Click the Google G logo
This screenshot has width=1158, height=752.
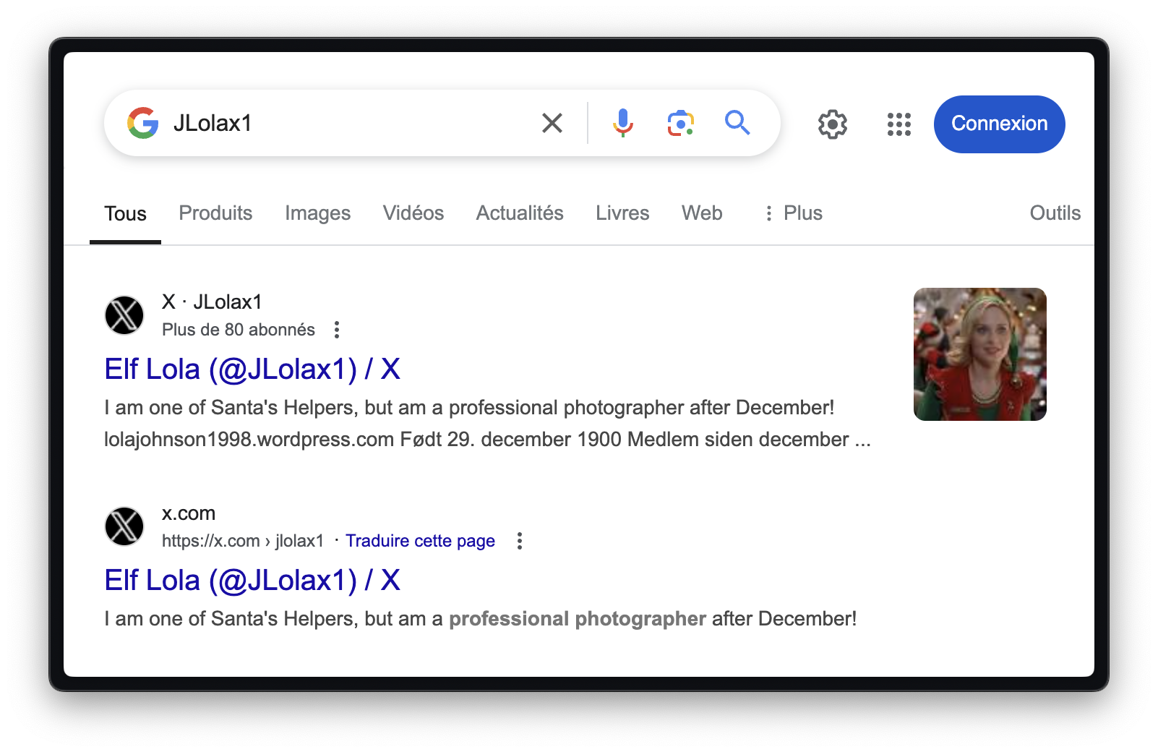[x=143, y=123]
